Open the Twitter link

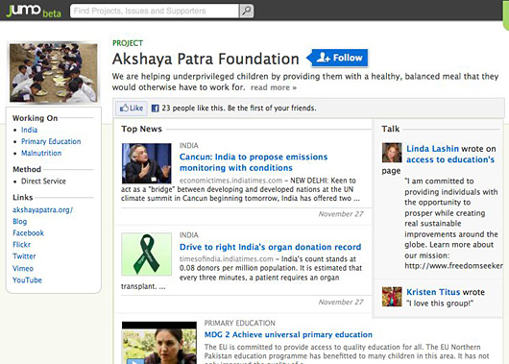point(24,256)
